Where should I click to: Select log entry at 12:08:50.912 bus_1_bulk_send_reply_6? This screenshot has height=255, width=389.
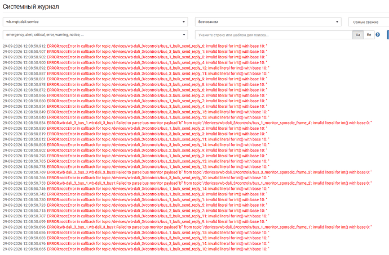click(135, 46)
